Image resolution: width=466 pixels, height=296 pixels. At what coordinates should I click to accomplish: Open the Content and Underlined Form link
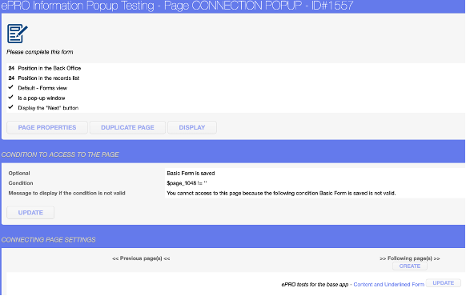pyautogui.click(x=388, y=285)
